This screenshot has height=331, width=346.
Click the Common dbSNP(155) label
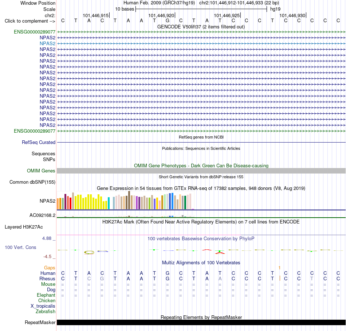click(x=32, y=182)
